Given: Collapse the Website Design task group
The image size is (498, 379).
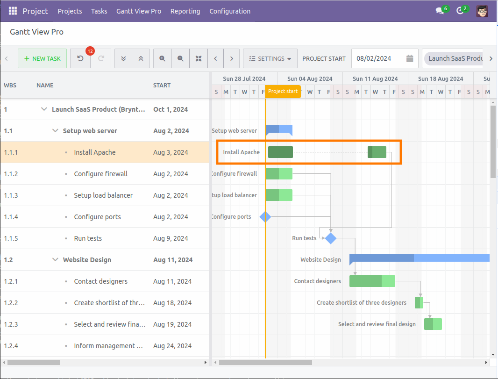Looking at the screenshot, I should [x=55, y=260].
